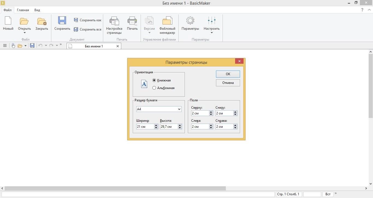Click the status bar Стр. 1 Столб. 1
373x198 pixels.
click(x=288, y=194)
